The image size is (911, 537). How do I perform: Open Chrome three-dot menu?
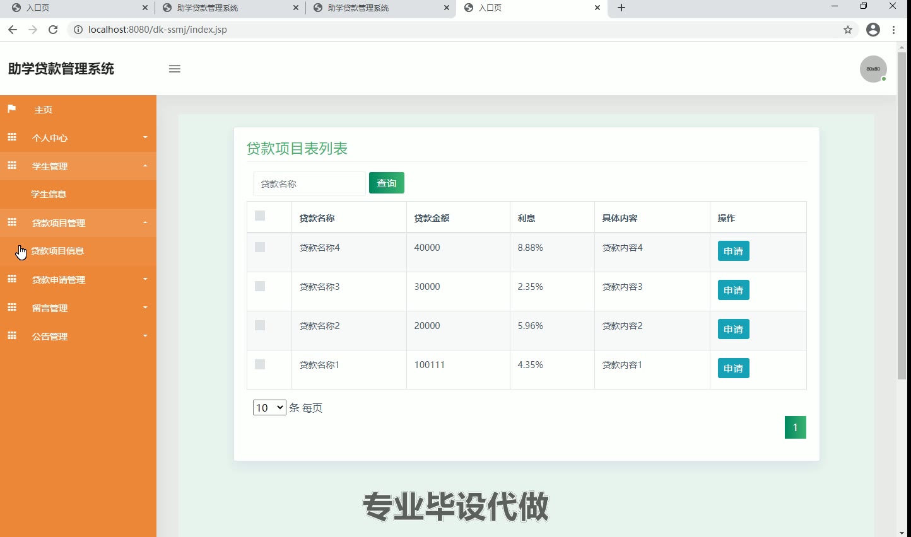[x=894, y=30]
